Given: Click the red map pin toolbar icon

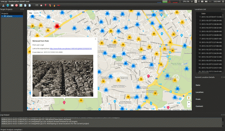Looking at the screenshot, I should pos(46,6).
